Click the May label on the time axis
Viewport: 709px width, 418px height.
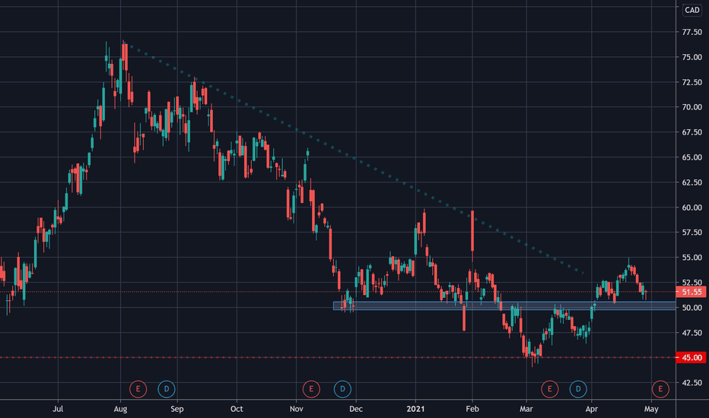pyautogui.click(x=651, y=409)
